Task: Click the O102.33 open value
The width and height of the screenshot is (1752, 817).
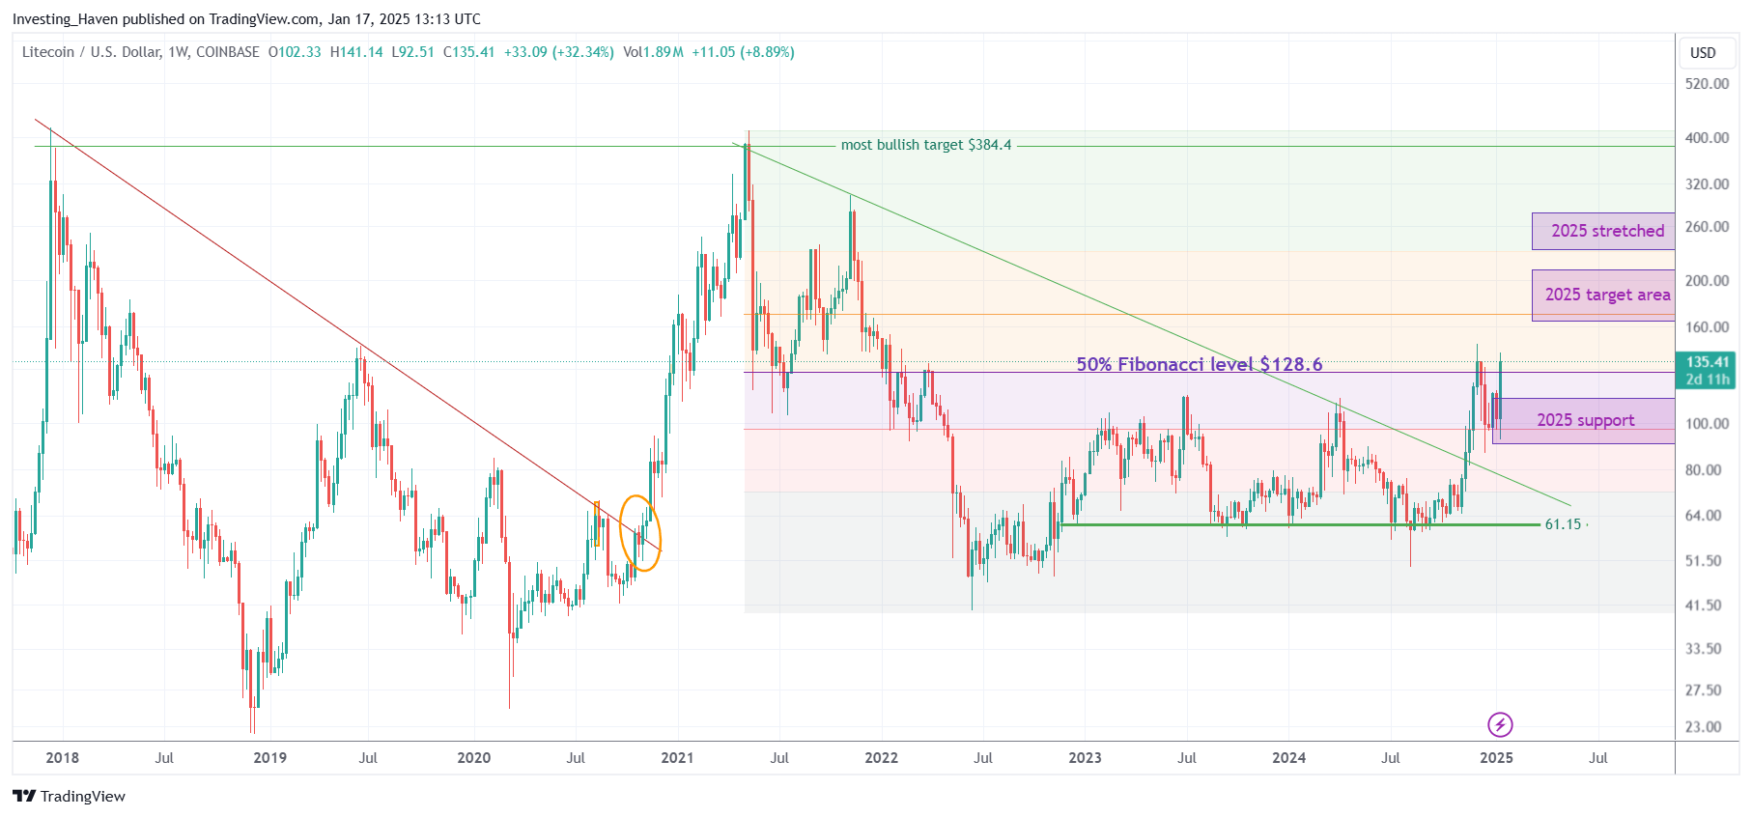Action: [295, 52]
